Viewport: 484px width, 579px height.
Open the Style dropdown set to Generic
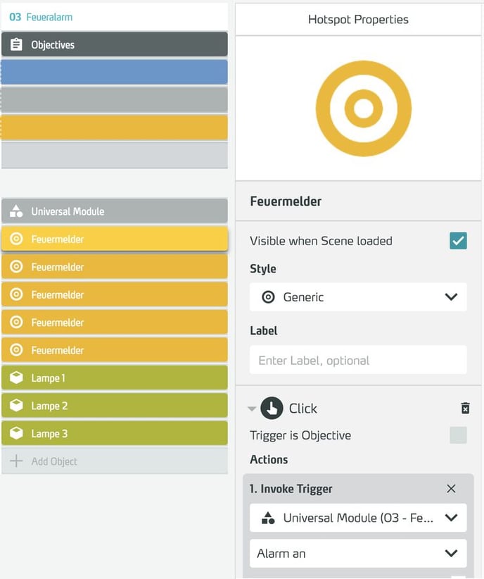[358, 297]
